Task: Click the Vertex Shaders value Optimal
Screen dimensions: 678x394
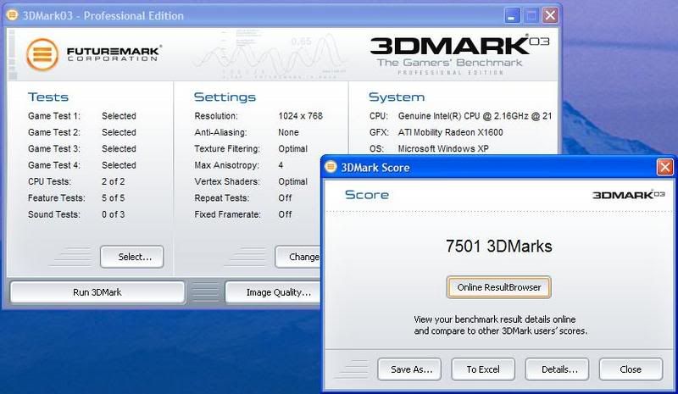Action: click(x=292, y=181)
